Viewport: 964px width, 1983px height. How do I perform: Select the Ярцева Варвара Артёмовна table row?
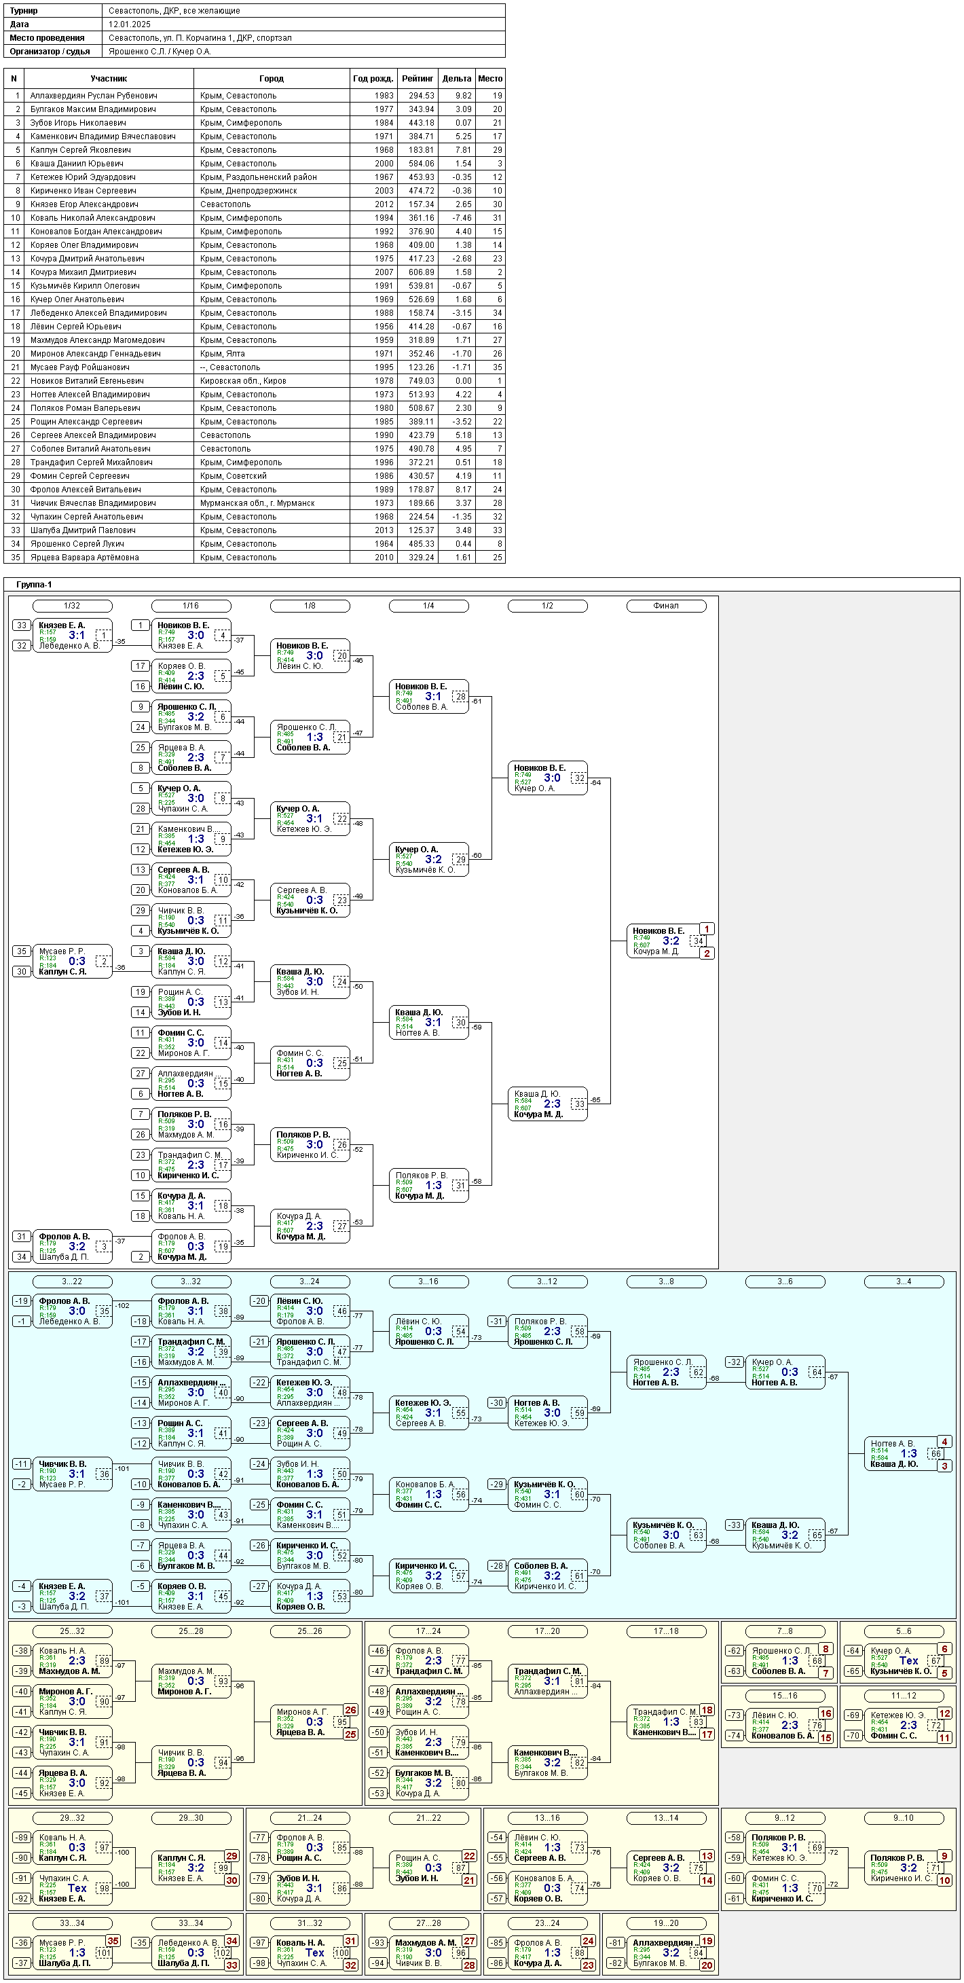point(254,558)
